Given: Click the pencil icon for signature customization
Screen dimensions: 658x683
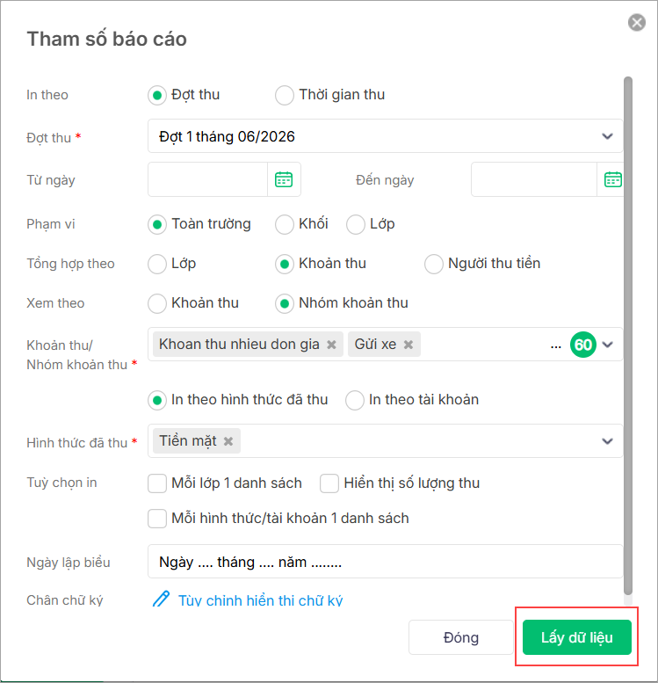Looking at the screenshot, I should coord(161,599).
